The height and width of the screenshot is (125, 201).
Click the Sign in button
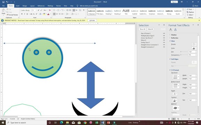coord(174,2)
